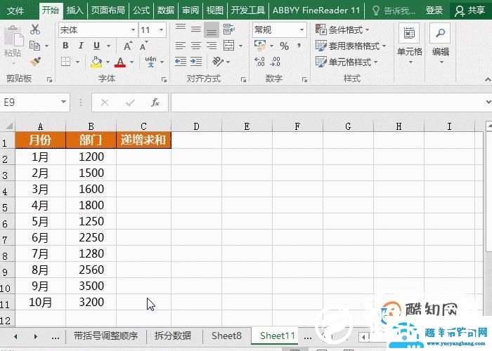The image size is (492, 351).
Task: Apply comma style
Action: tap(299, 46)
